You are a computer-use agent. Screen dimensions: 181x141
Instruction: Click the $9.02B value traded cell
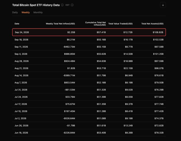(129, 90)
